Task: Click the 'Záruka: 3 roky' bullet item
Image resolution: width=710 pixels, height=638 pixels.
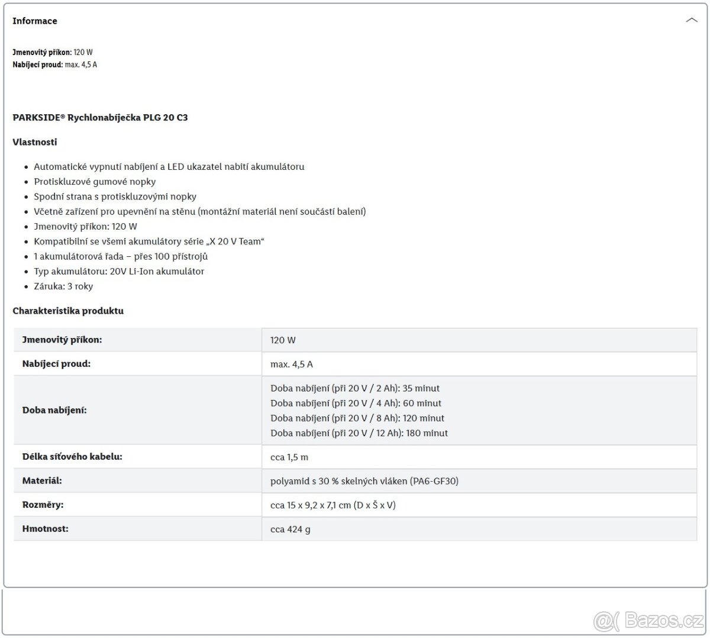Action: coord(63,286)
